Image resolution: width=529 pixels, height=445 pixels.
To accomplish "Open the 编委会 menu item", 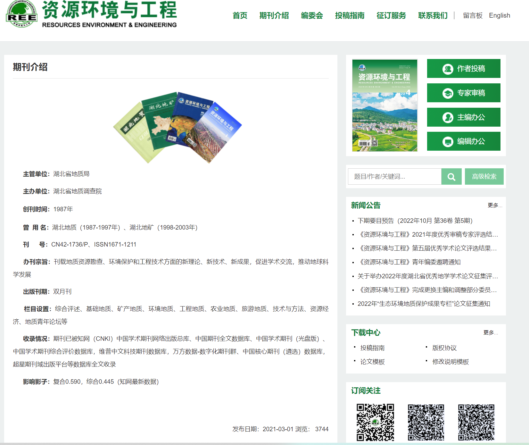I will pos(312,16).
